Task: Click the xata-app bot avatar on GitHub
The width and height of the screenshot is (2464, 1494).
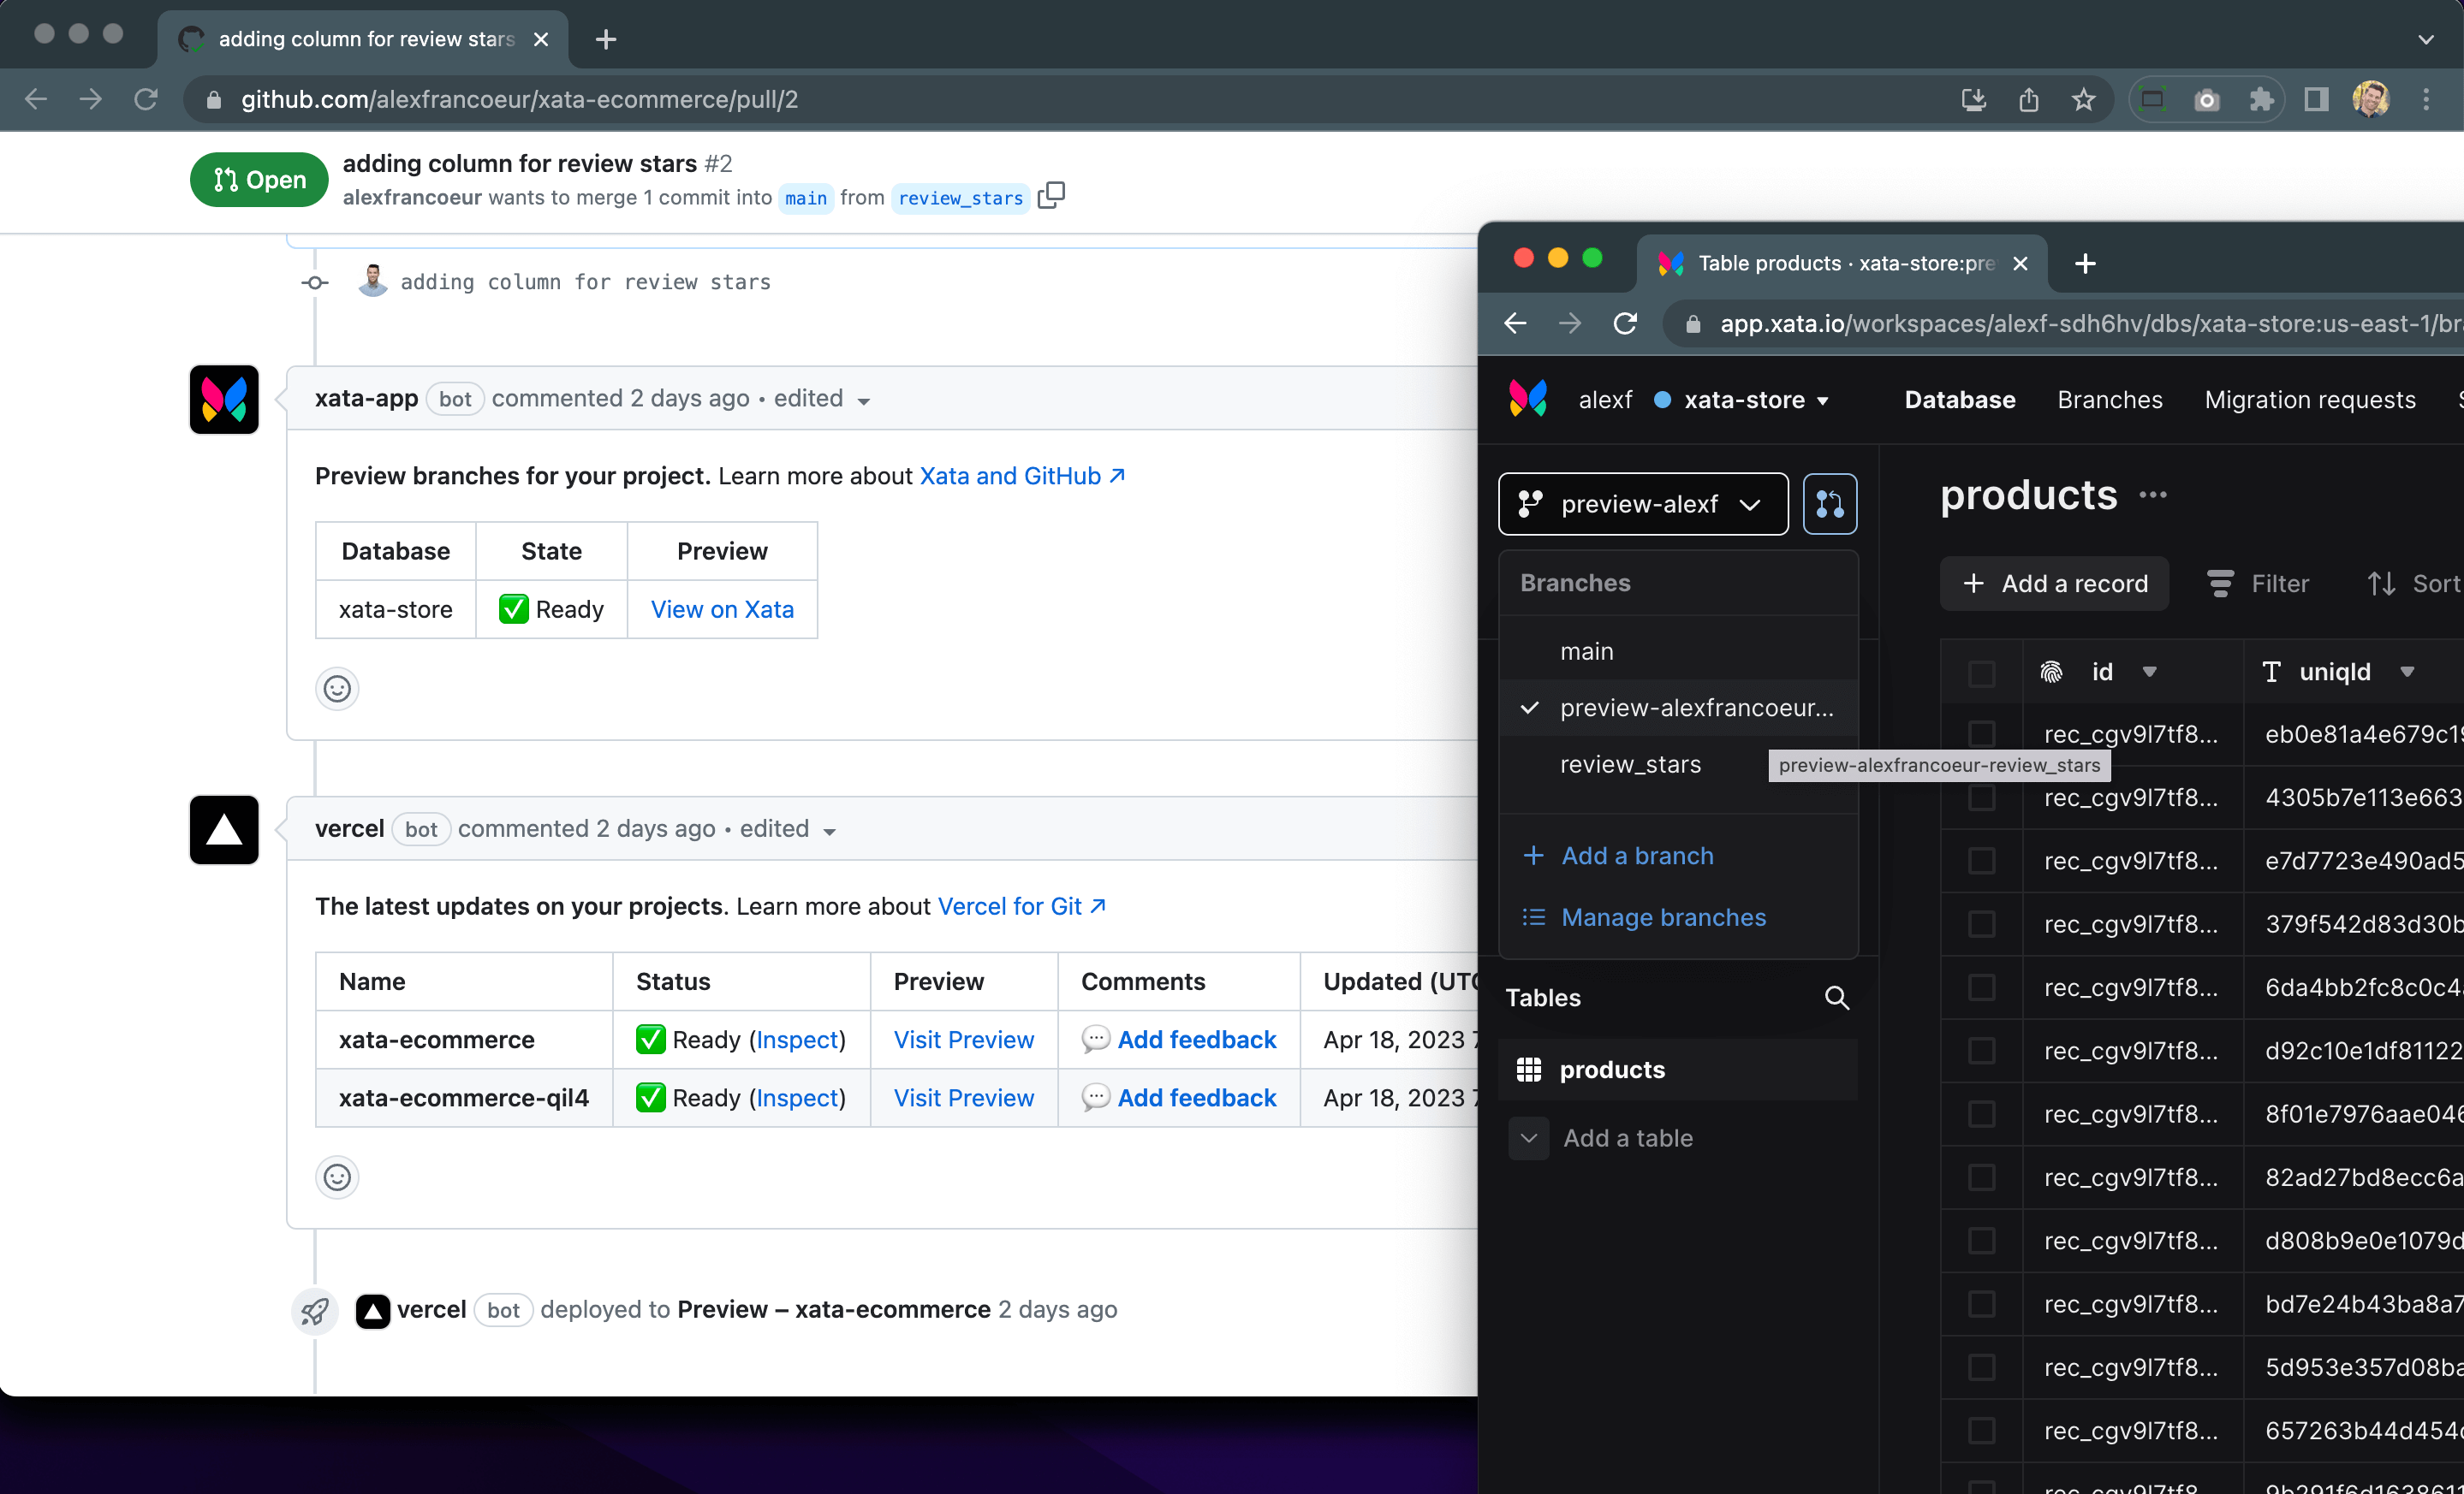Action: tap(224, 400)
